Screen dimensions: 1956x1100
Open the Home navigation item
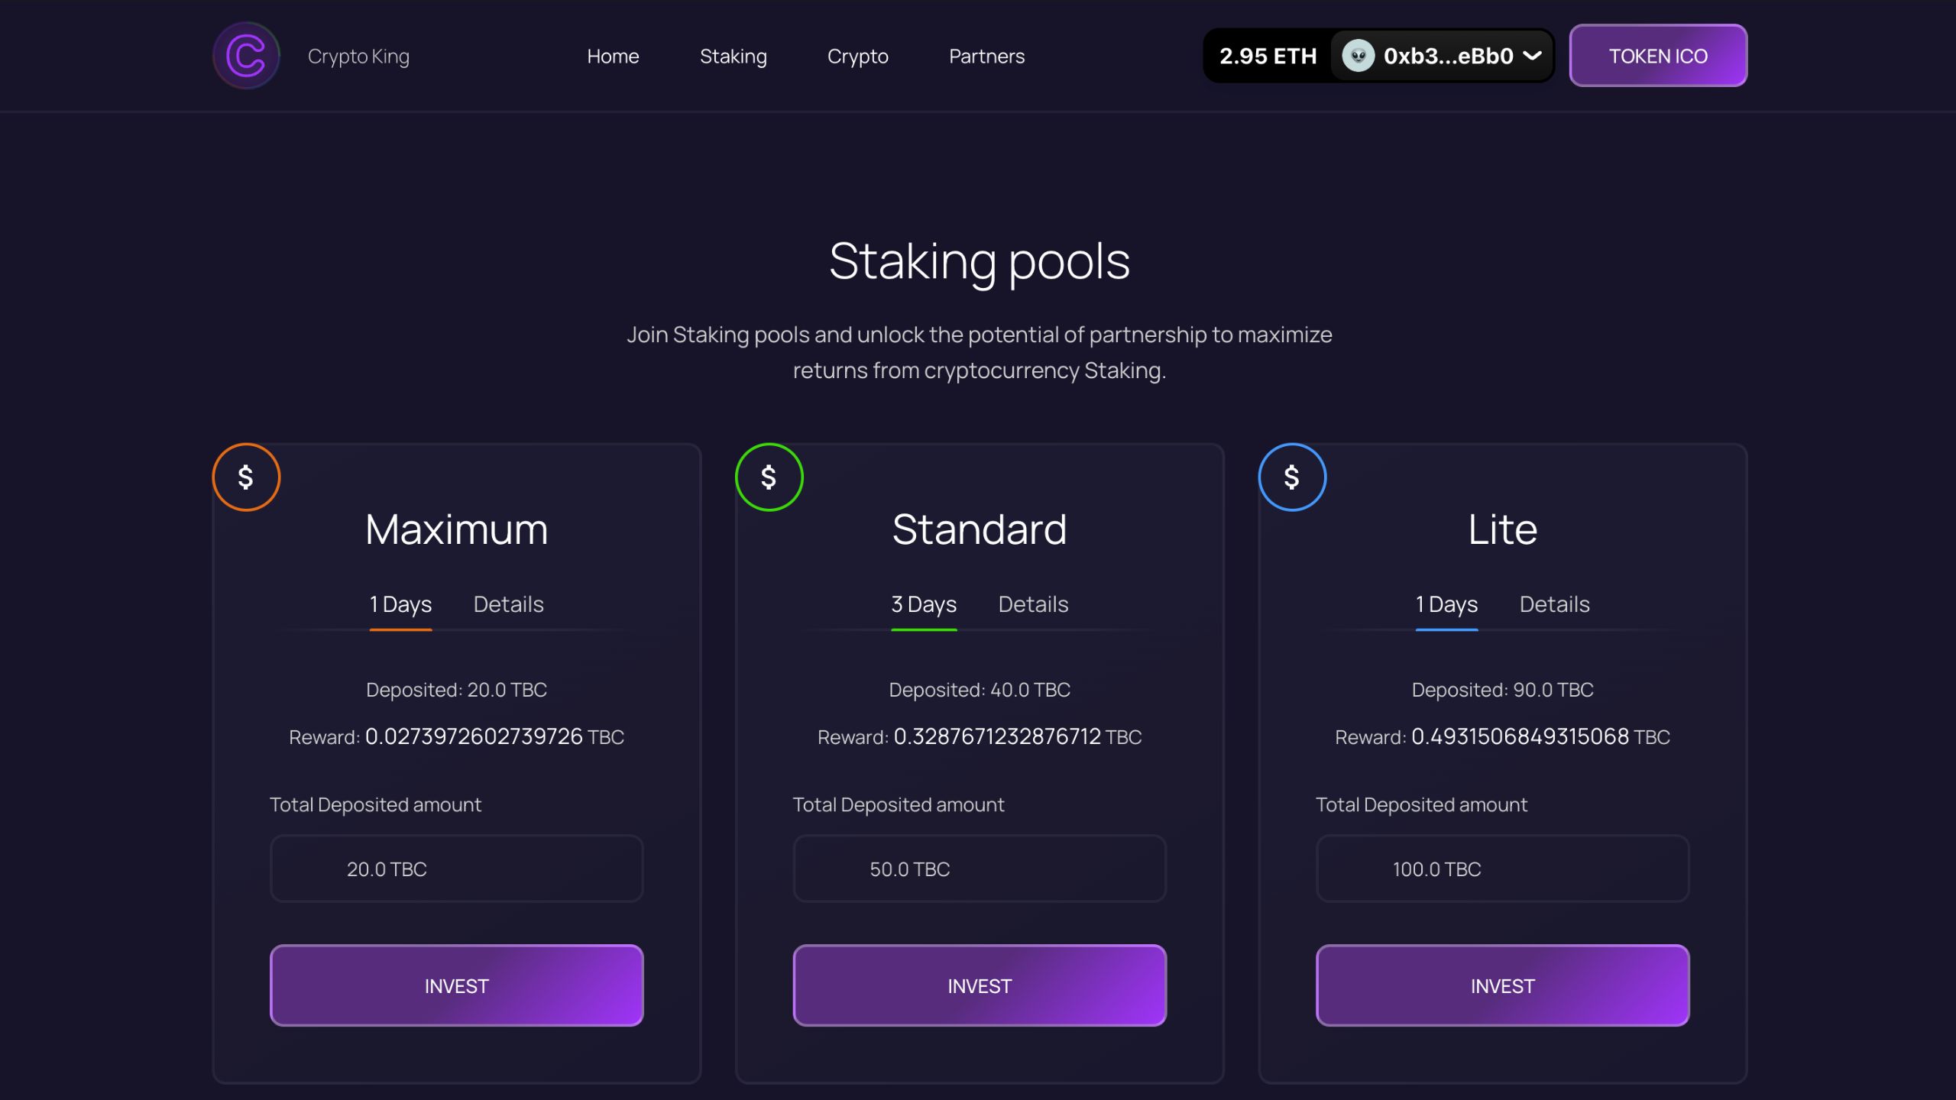(613, 56)
